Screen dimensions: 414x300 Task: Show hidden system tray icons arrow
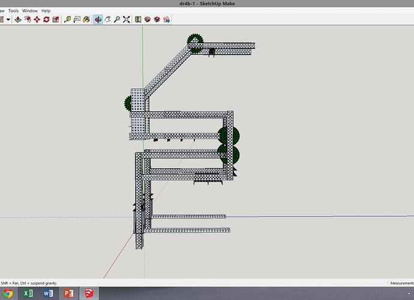coord(409,293)
